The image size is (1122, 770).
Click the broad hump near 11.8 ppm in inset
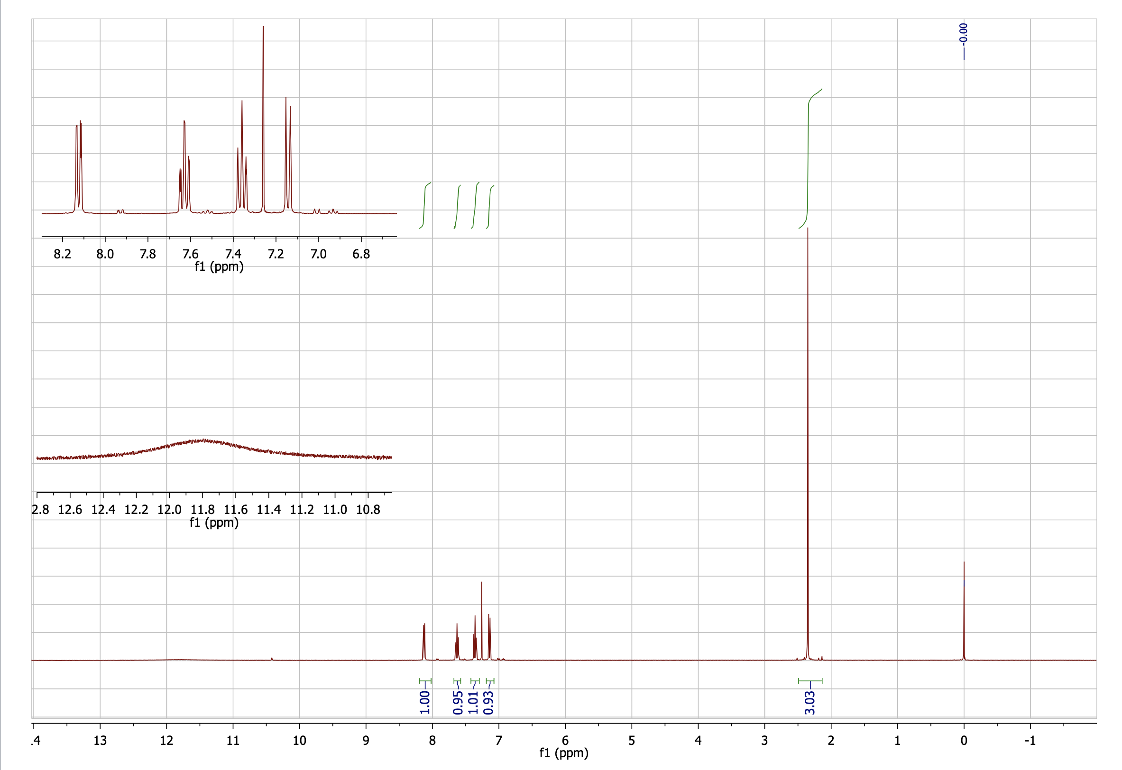coord(203,441)
